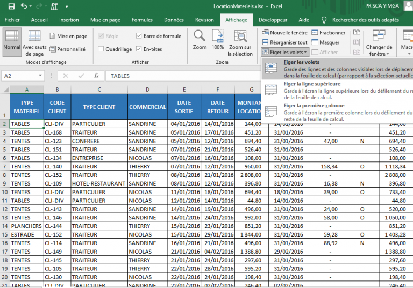Click the Undo arrow icon
The width and height of the screenshot is (413, 288).
tap(24, 6)
